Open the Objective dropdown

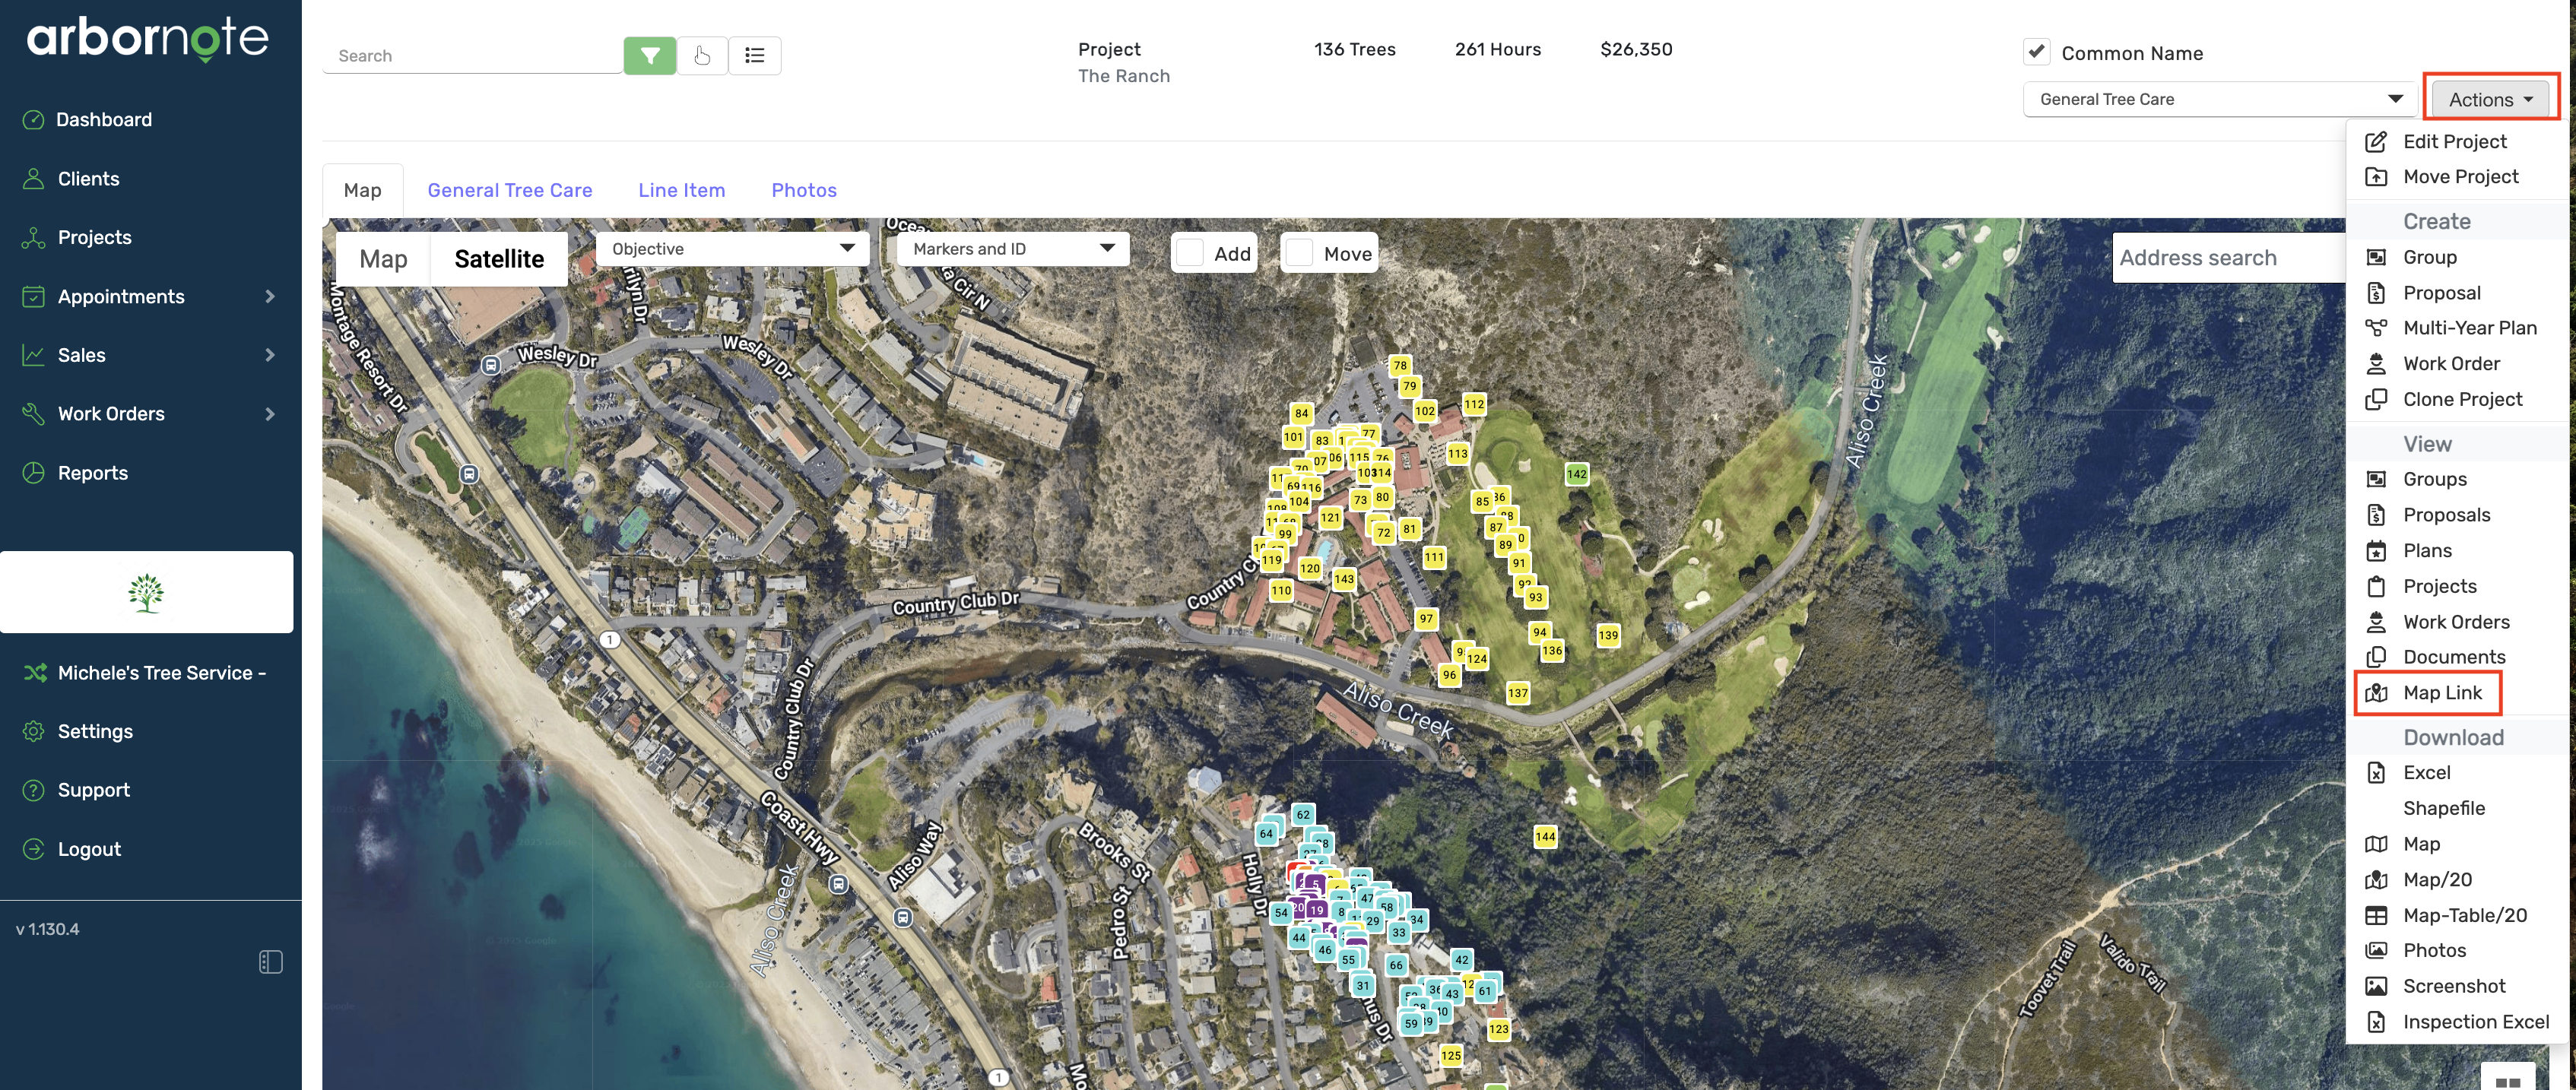click(x=732, y=248)
